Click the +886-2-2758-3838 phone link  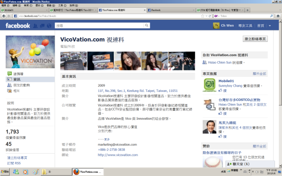pos(111,150)
